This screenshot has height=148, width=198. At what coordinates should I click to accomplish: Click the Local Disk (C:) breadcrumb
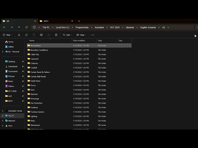click(62, 27)
